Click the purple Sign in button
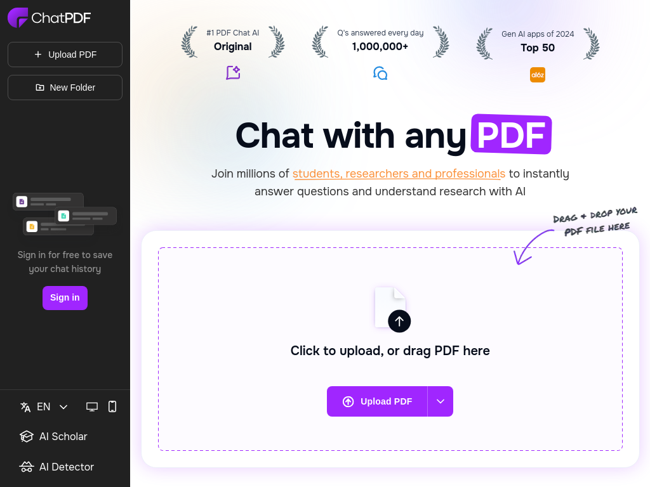The height and width of the screenshot is (487, 650). tap(65, 298)
